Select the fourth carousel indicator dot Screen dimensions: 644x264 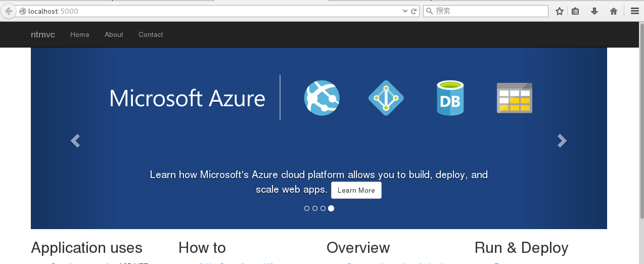[x=331, y=208]
